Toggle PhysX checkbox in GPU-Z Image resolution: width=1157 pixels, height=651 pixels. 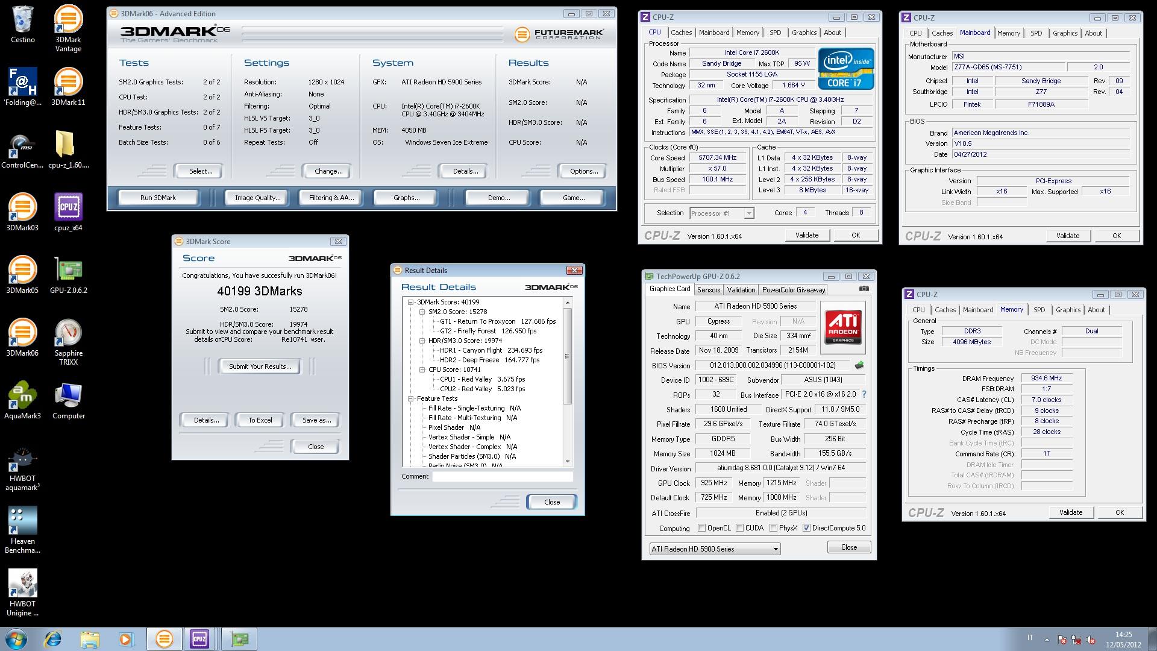[773, 528]
